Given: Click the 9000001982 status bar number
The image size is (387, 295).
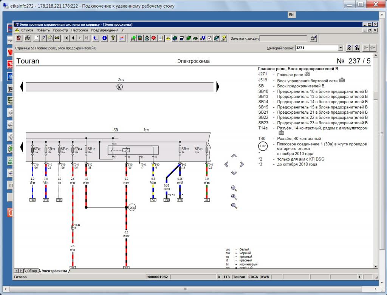Looking at the screenshot, I should point(157,277).
